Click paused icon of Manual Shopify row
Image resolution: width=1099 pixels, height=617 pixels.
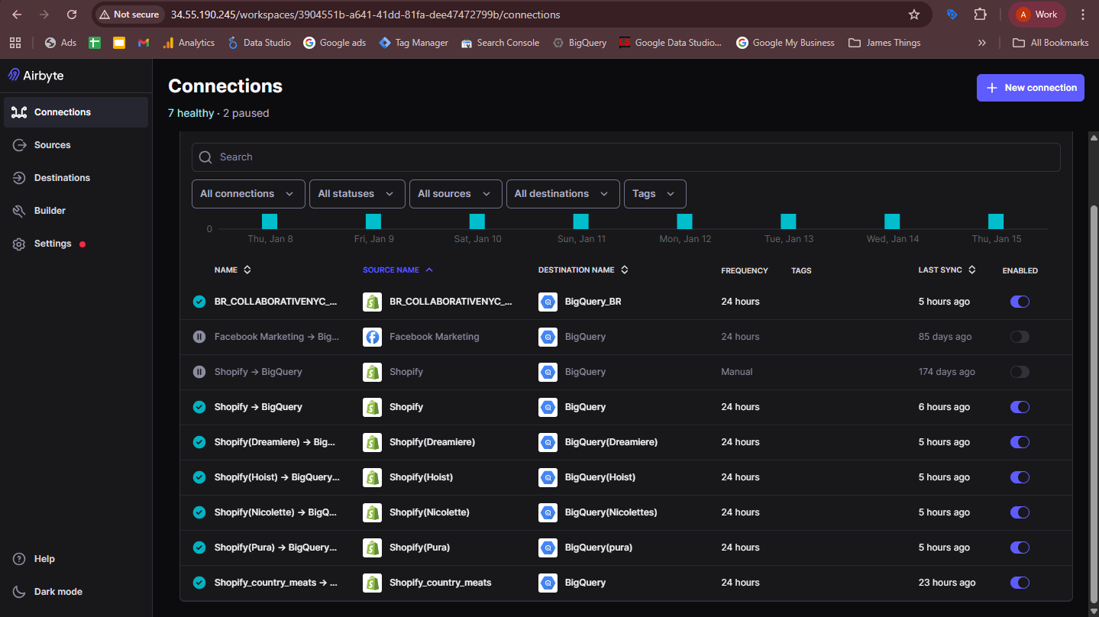(199, 372)
